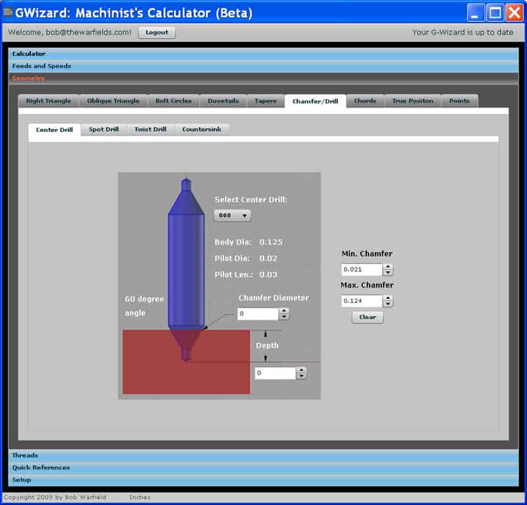
Task: Switch to the Spot Drill tab
Action: point(103,129)
